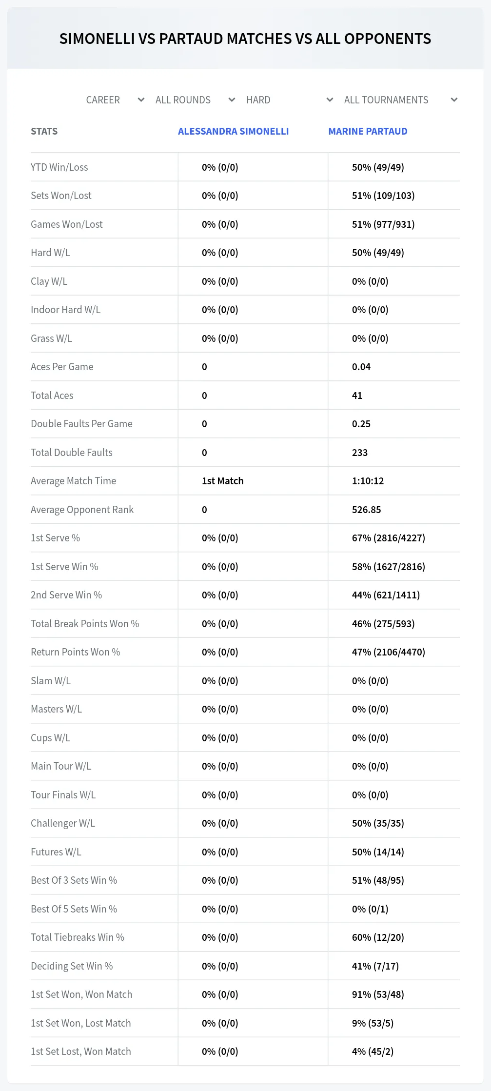Open Alessandra Simonelli player link
This screenshot has width=491, height=1091.
tap(233, 131)
